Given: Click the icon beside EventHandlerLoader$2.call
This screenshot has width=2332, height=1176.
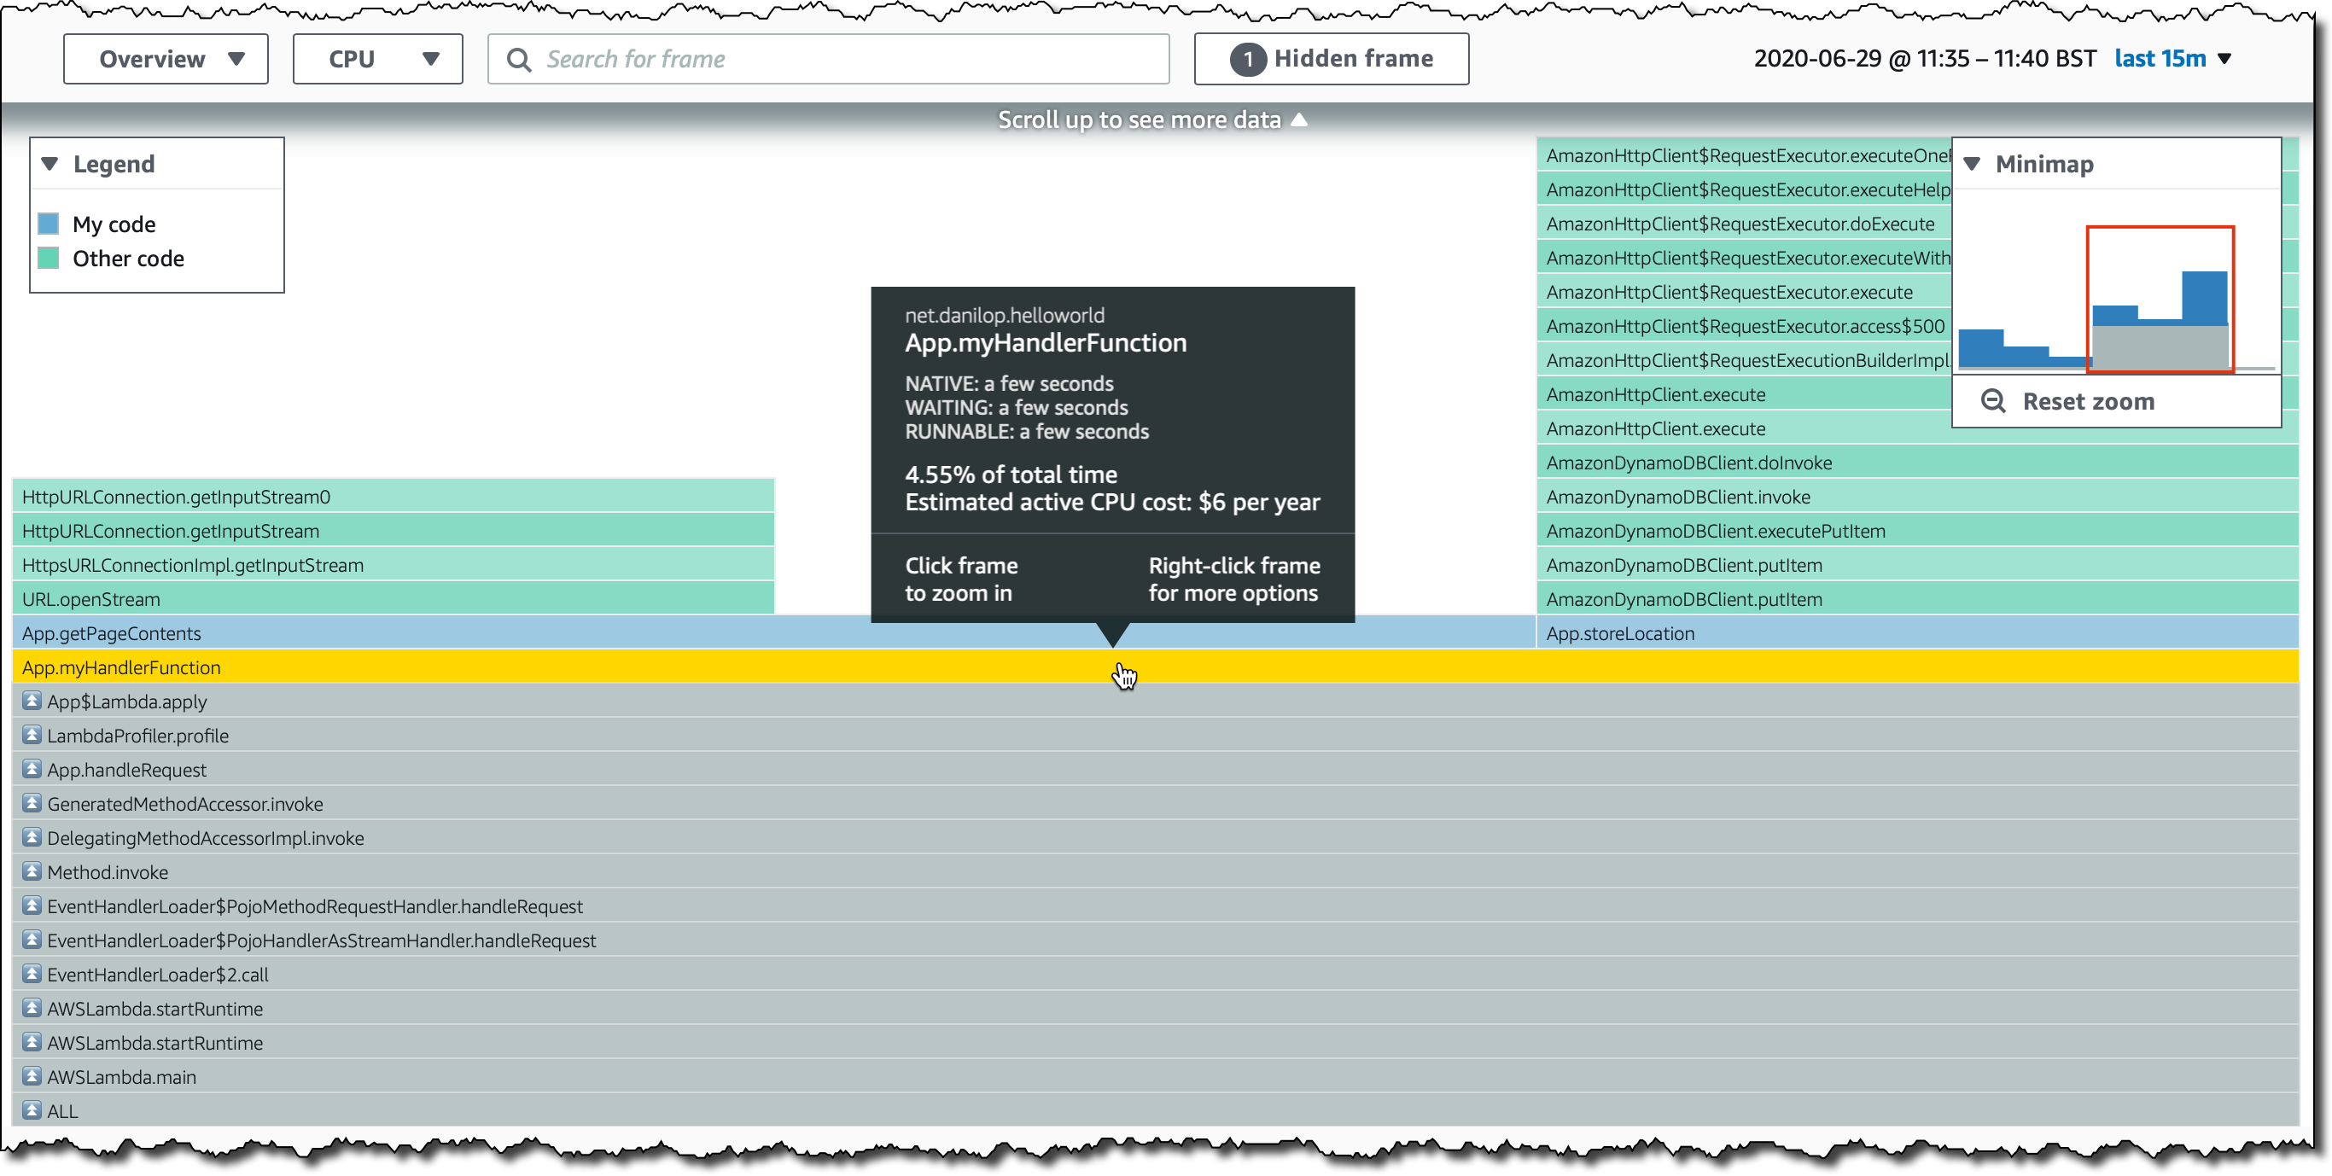Looking at the screenshot, I should tap(32, 974).
